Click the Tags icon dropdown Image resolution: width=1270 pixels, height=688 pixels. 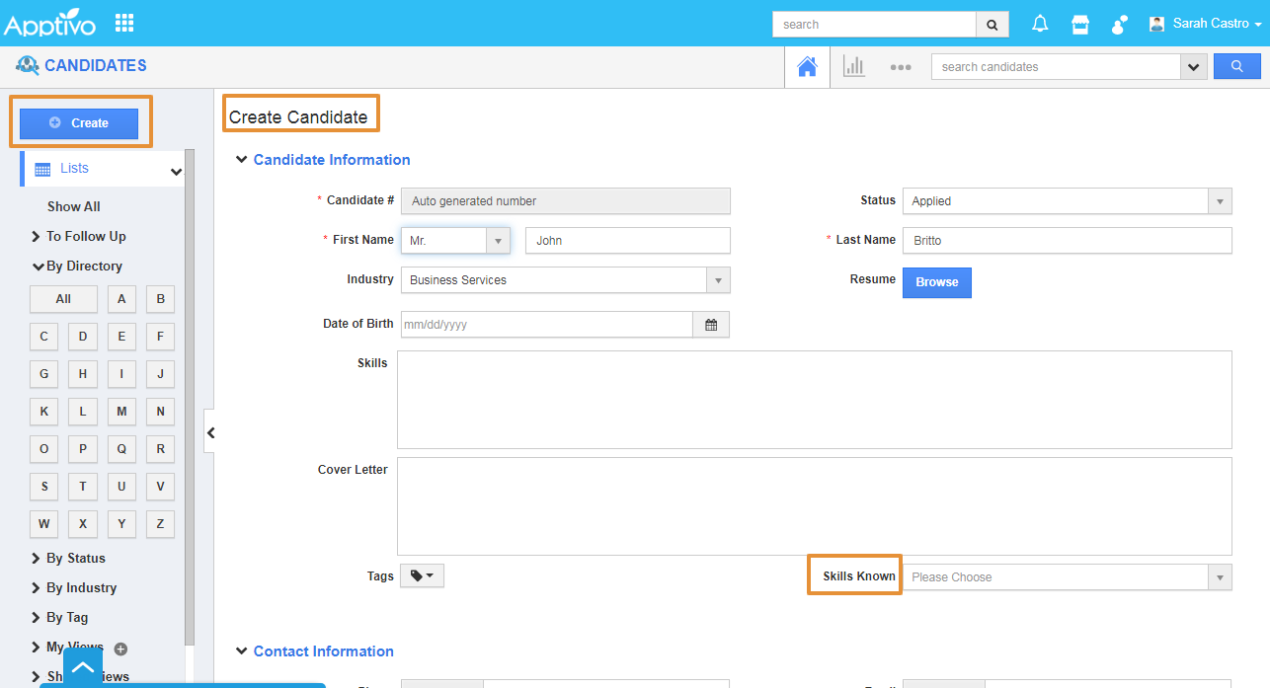(422, 576)
